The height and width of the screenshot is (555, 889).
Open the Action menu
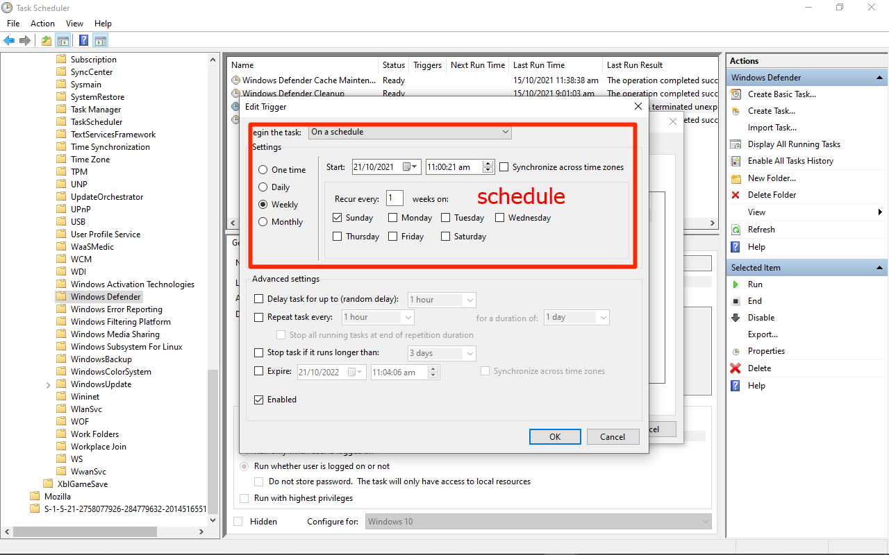click(x=42, y=24)
